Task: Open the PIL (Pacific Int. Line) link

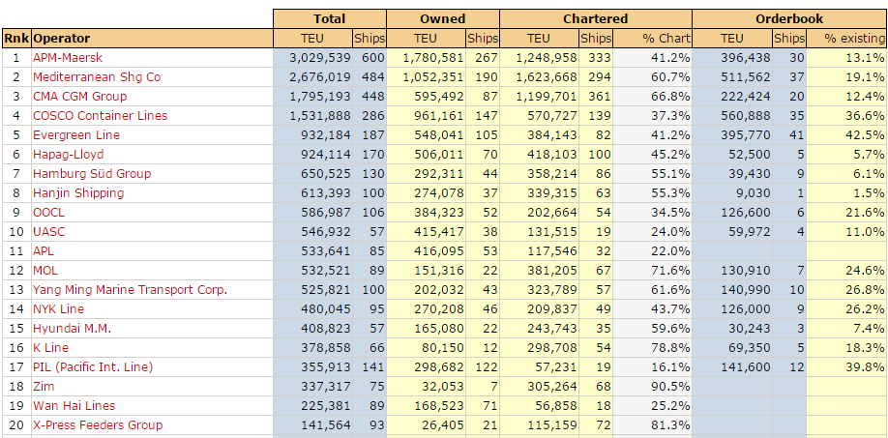Action: (x=93, y=367)
